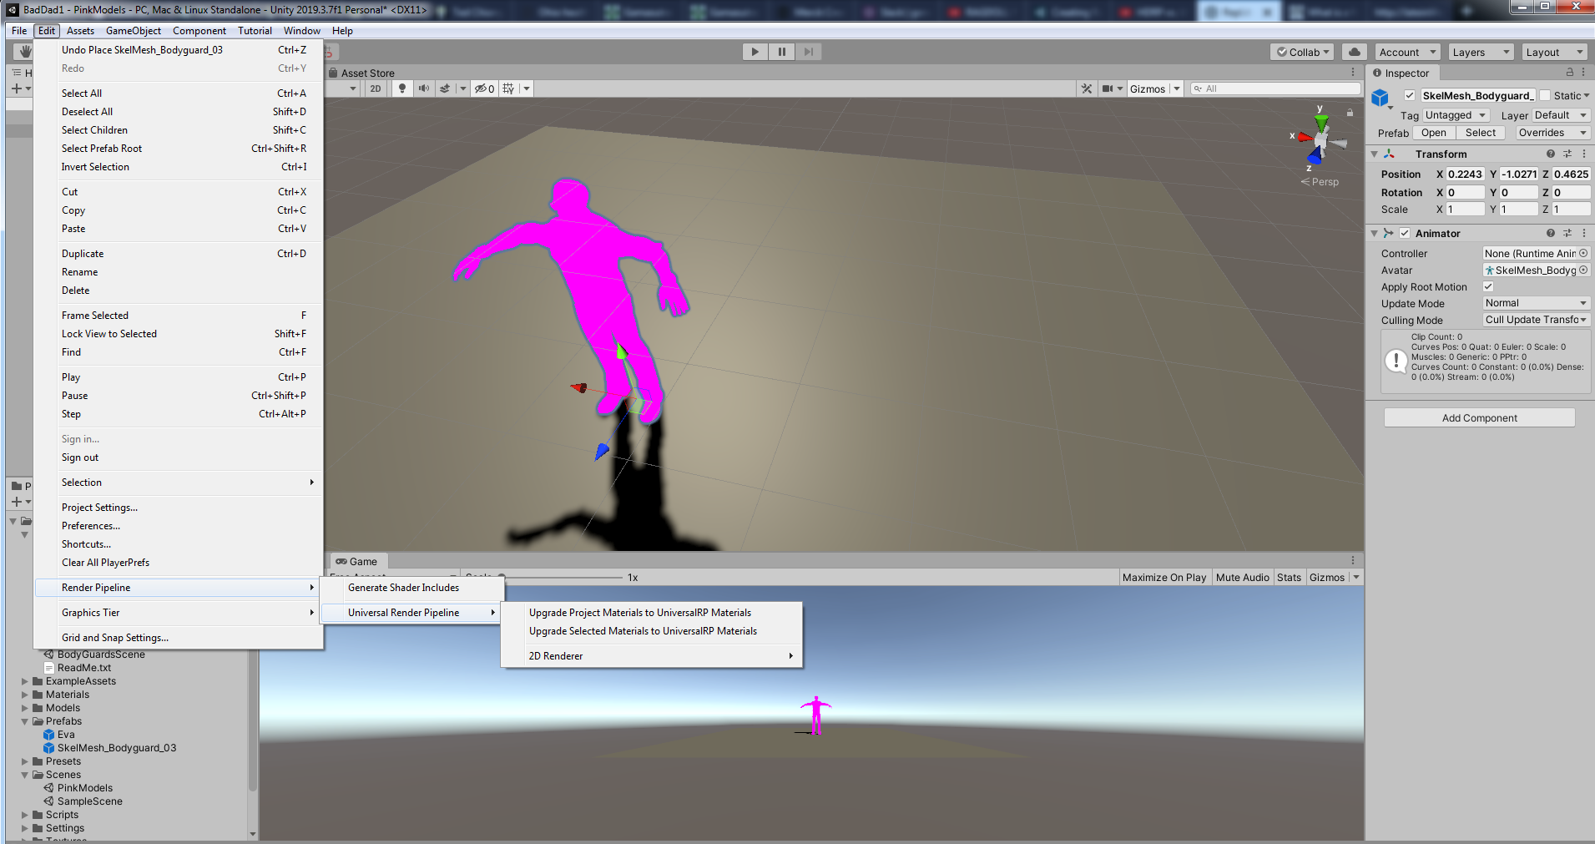Open the cloud services button
The image size is (1595, 844).
point(1355,52)
